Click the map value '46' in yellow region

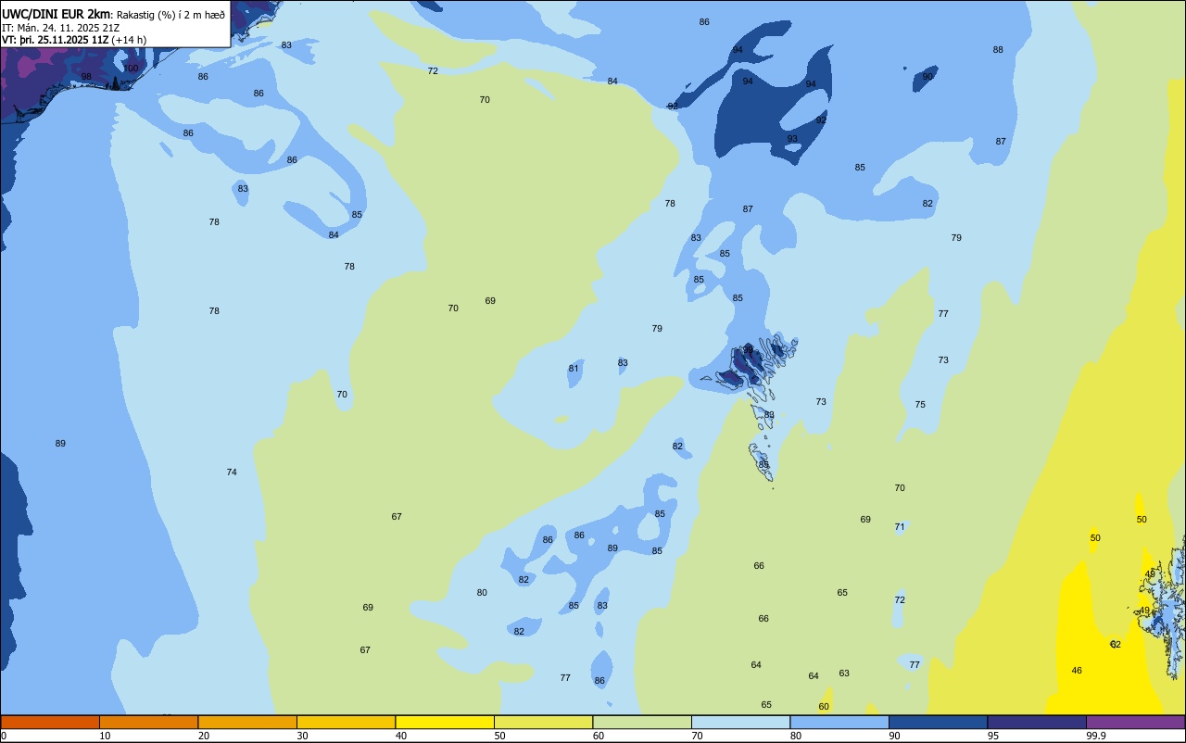pos(1077,671)
